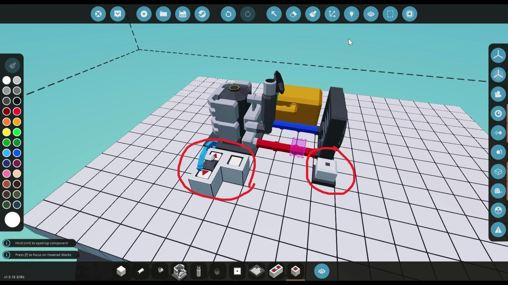Click the half-circle face icon on right sidebar
Screen dimensions: 508x285
pos(498,210)
